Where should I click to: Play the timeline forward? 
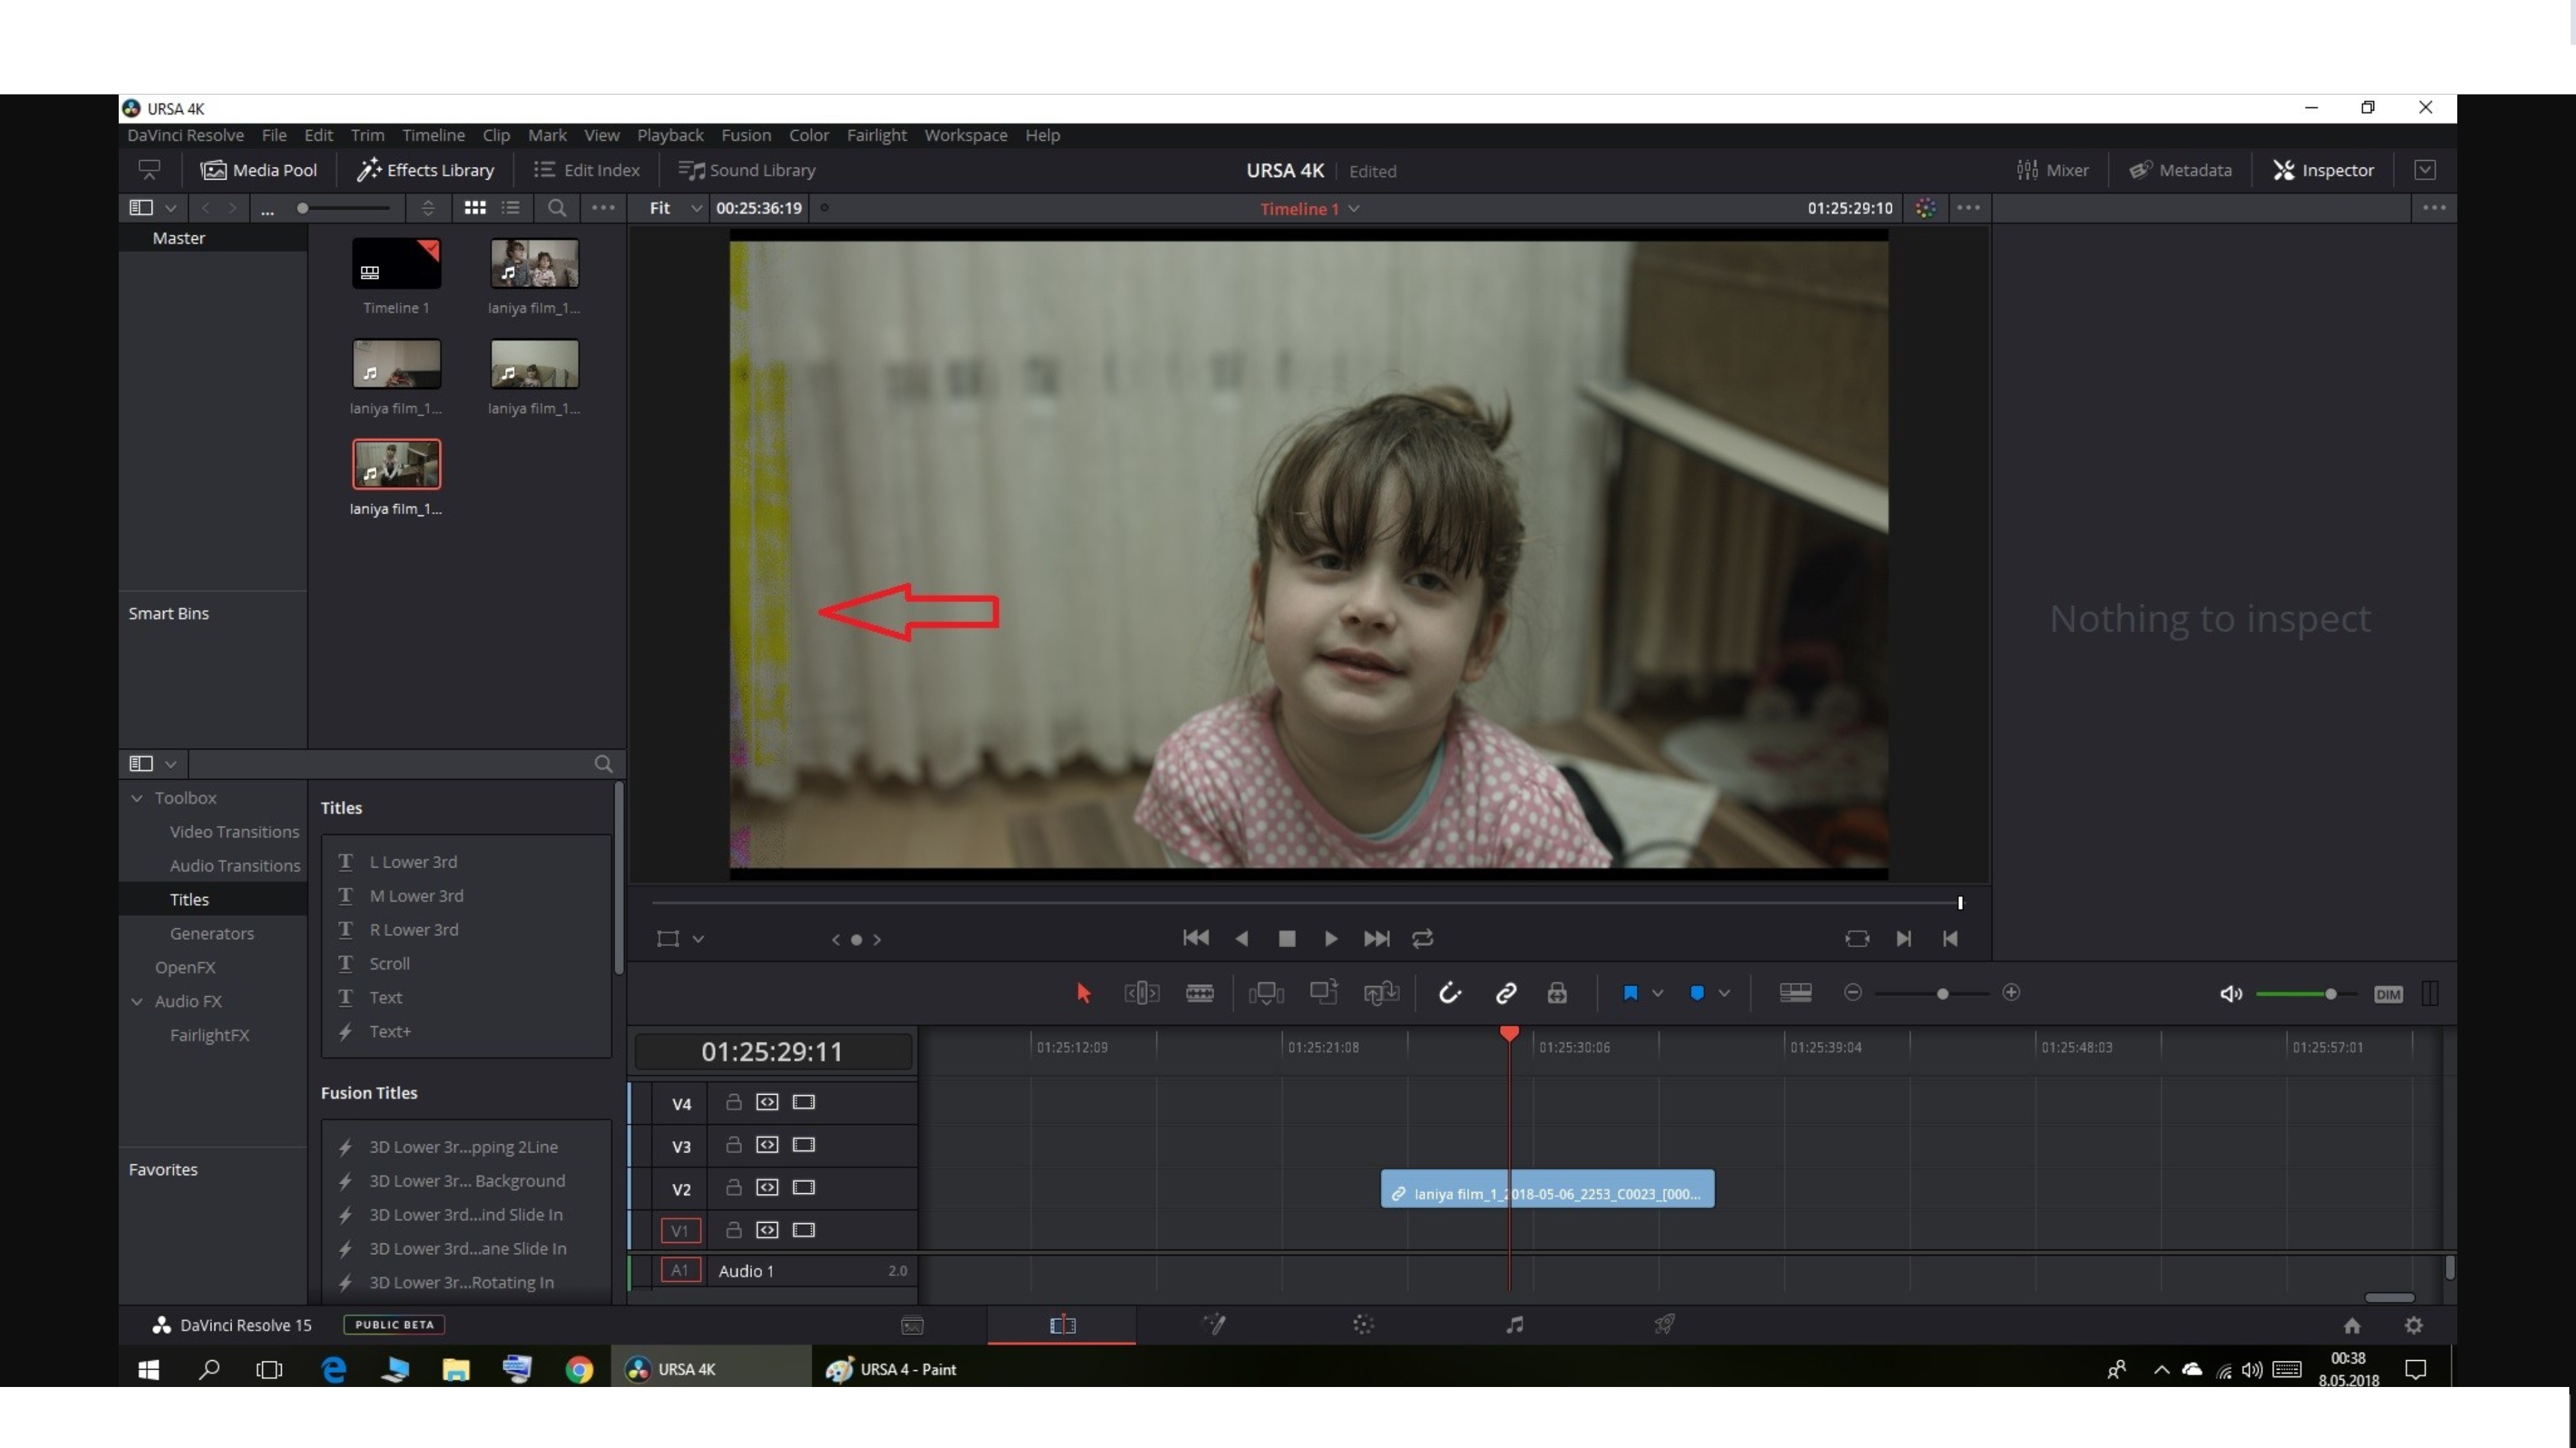[x=1331, y=939]
